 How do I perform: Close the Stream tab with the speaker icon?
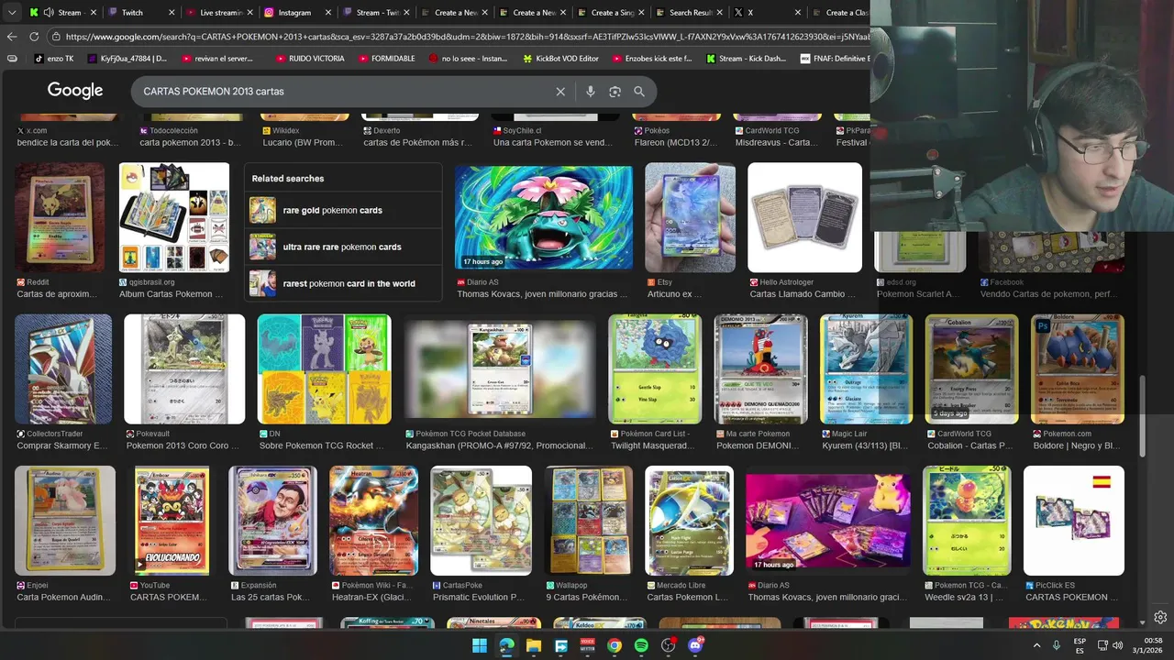[93, 13]
